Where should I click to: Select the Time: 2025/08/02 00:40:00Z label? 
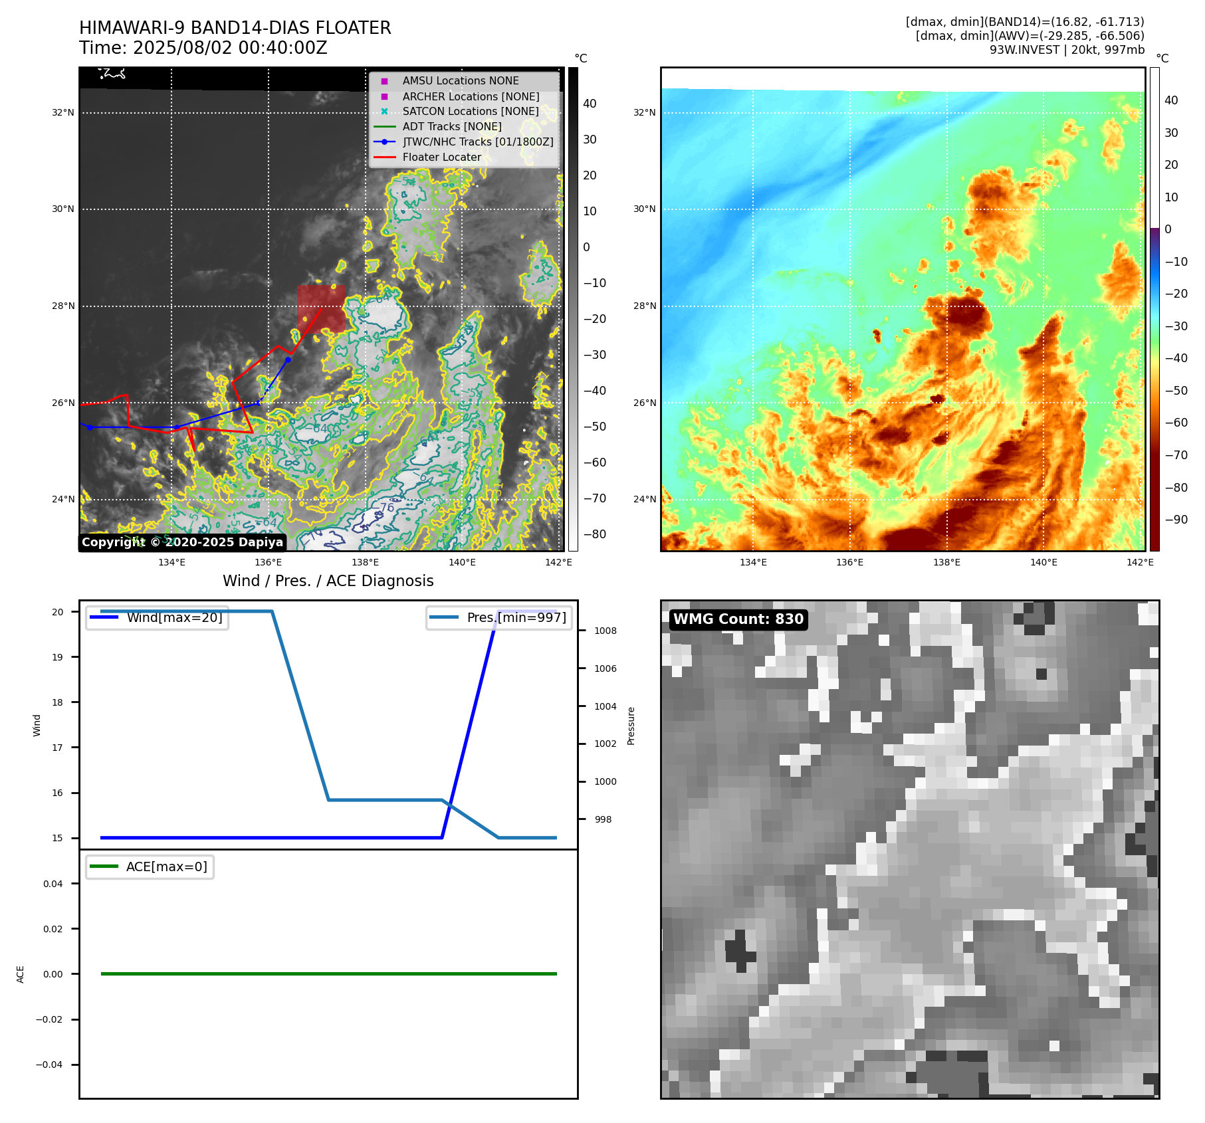click(203, 48)
